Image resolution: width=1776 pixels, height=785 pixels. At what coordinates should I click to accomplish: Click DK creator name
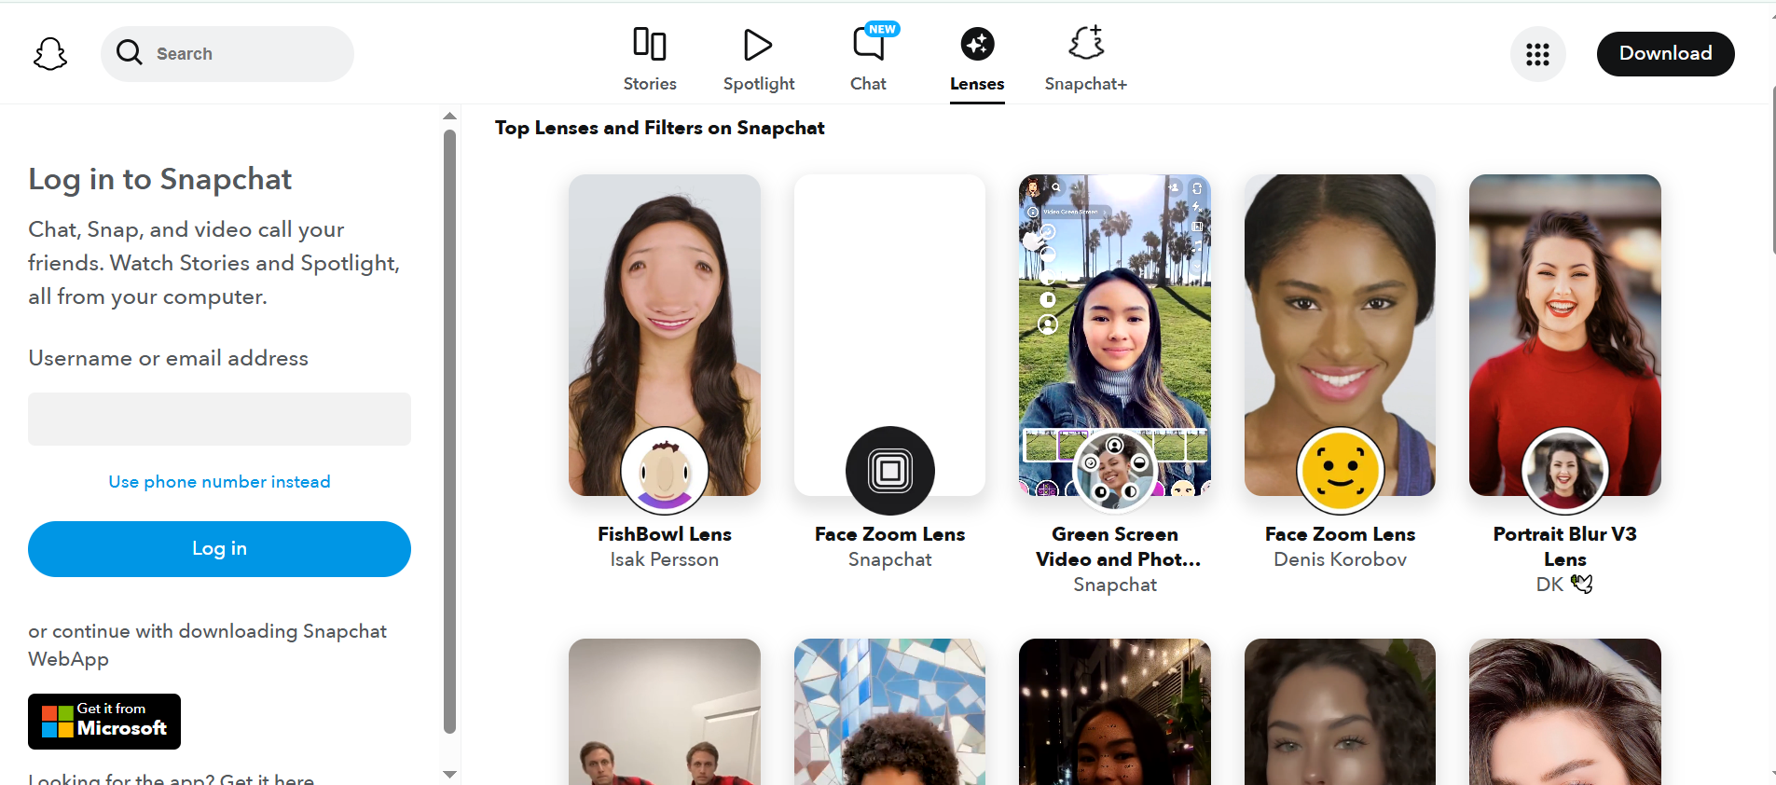point(1564,585)
